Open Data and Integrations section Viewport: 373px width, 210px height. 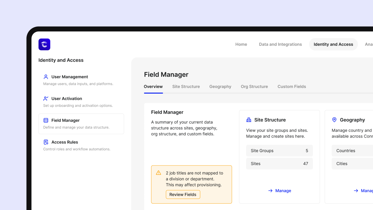[280, 44]
